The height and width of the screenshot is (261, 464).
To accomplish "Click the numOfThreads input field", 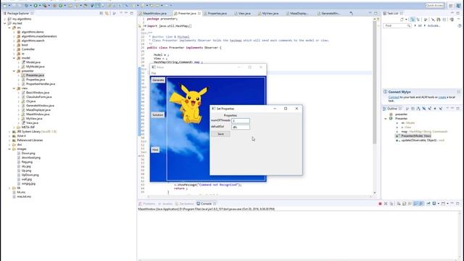I will pos(241,121).
